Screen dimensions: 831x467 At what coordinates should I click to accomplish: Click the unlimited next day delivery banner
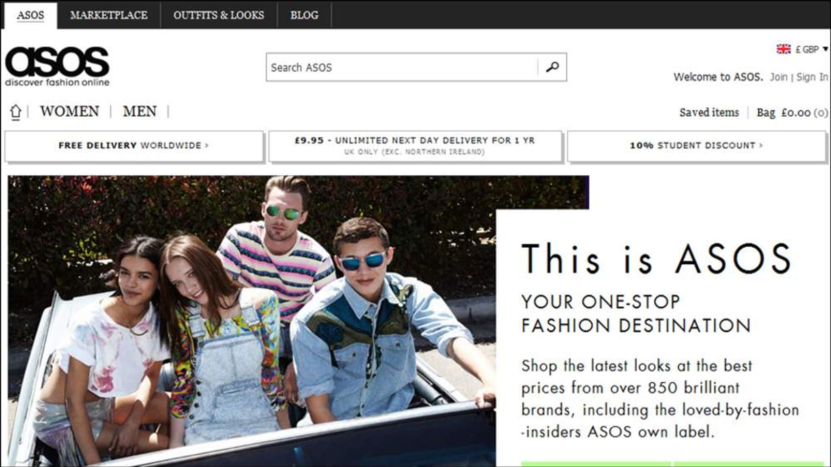point(415,146)
